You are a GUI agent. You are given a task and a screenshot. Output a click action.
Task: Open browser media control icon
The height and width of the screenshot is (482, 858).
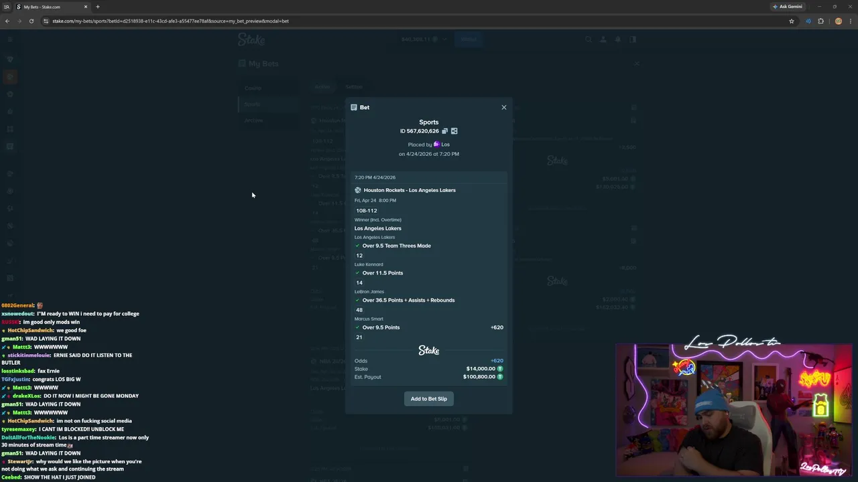pos(808,21)
